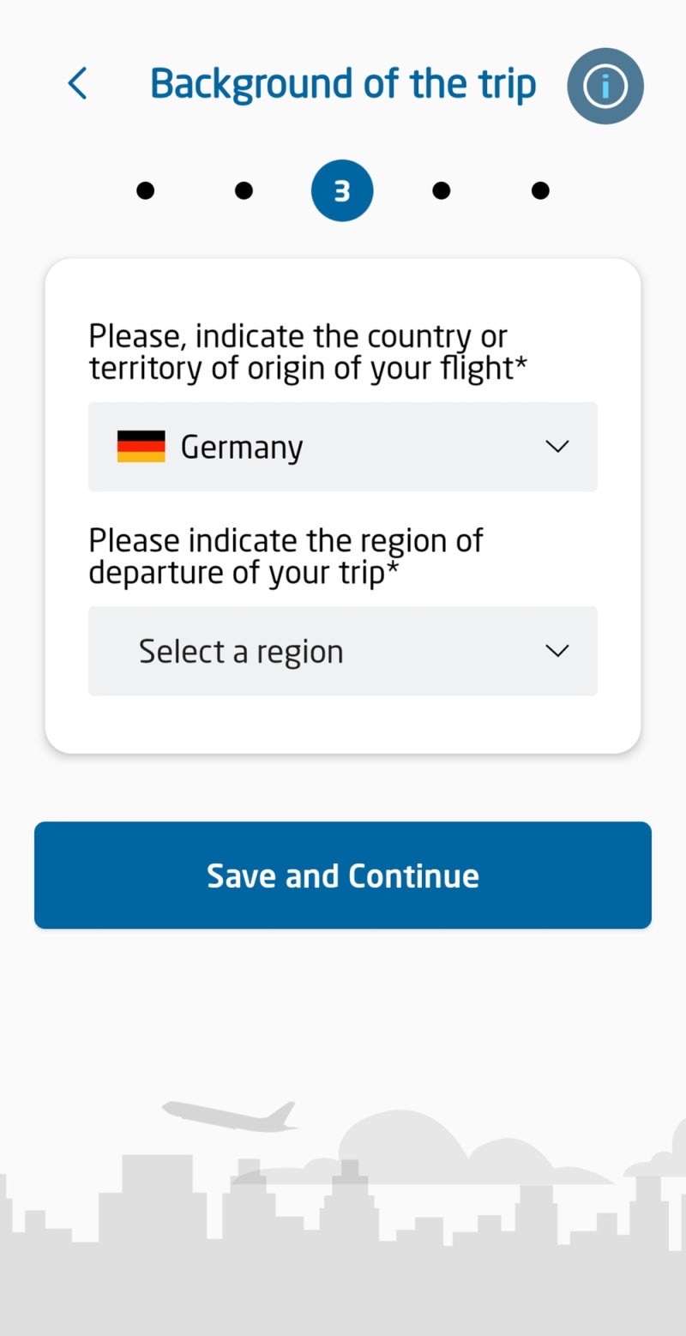Click the cloud illustration behind the skyline
Image resolution: width=686 pixels, height=1336 pixels.
tap(403, 1140)
